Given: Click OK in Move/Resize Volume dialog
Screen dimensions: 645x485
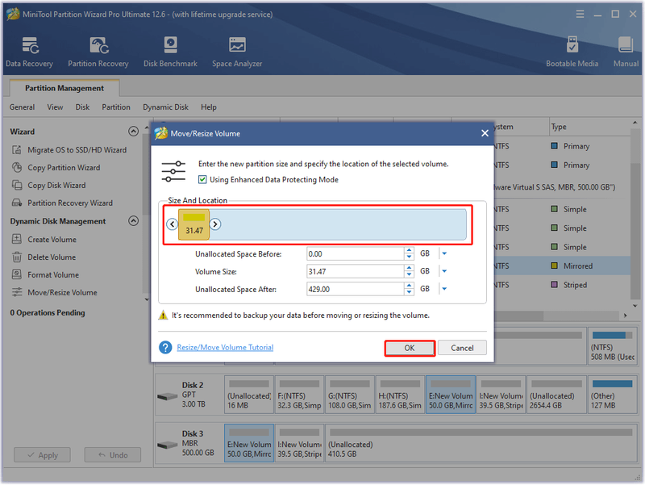Looking at the screenshot, I should pos(410,348).
